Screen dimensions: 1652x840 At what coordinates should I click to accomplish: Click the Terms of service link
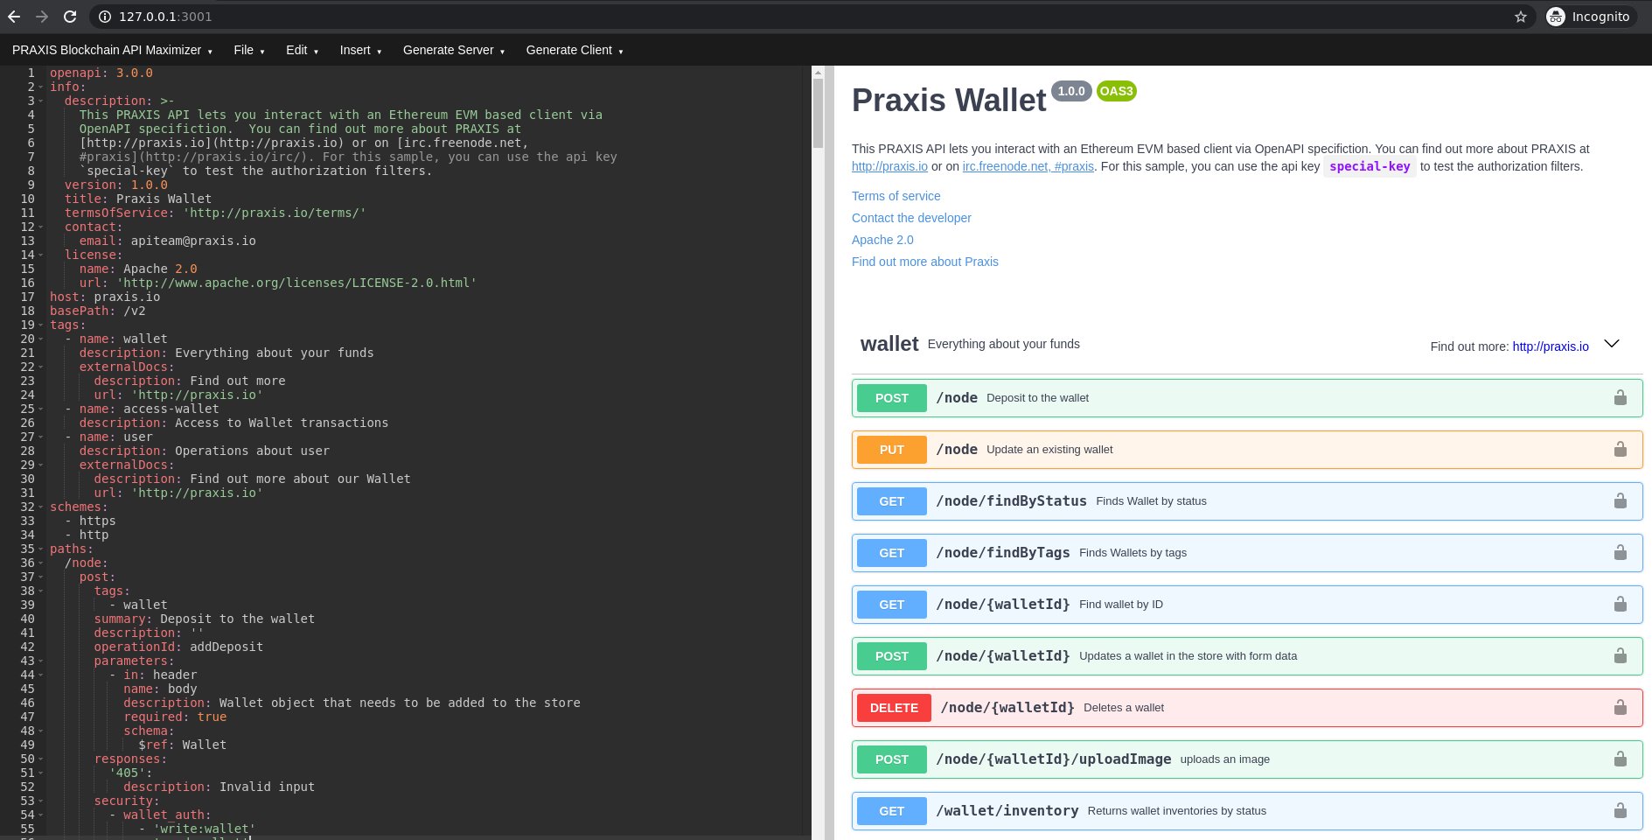click(896, 196)
